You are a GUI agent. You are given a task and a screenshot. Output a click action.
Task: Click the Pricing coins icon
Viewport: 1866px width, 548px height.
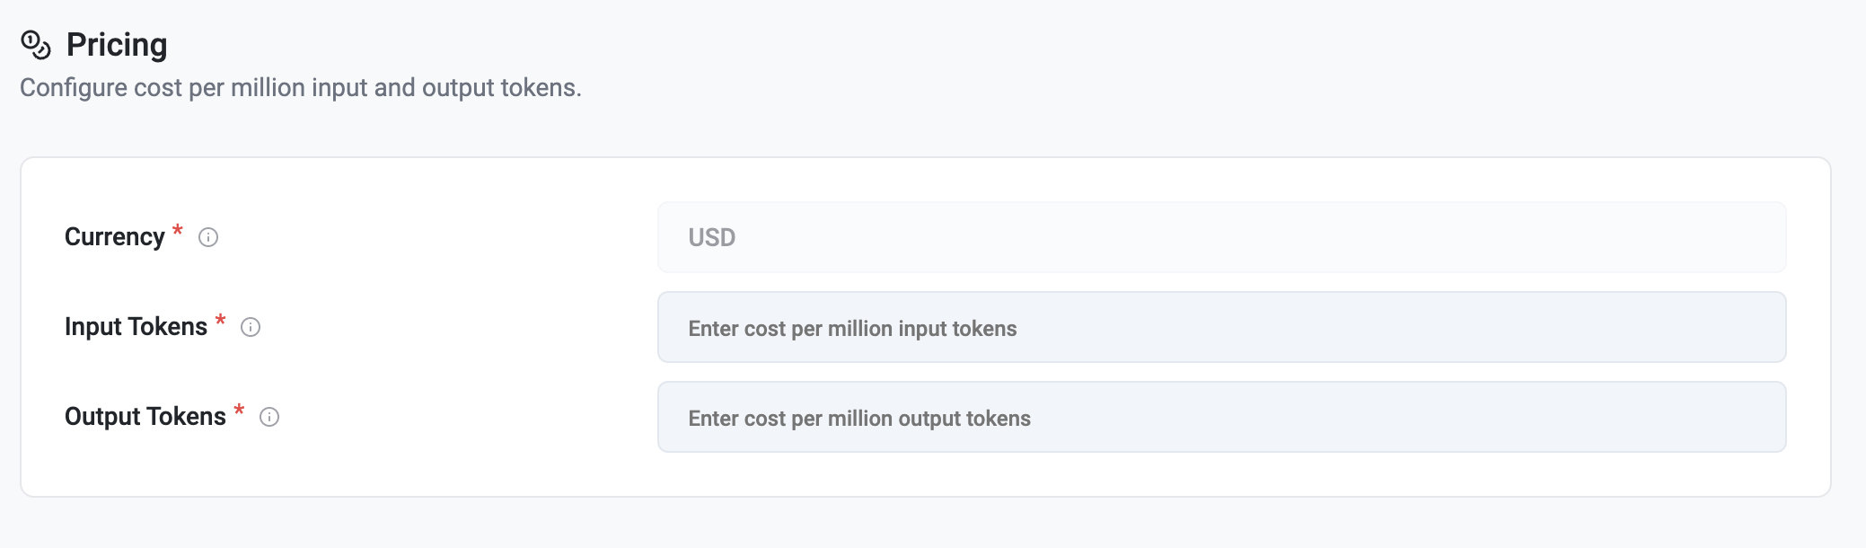pos(36,45)
